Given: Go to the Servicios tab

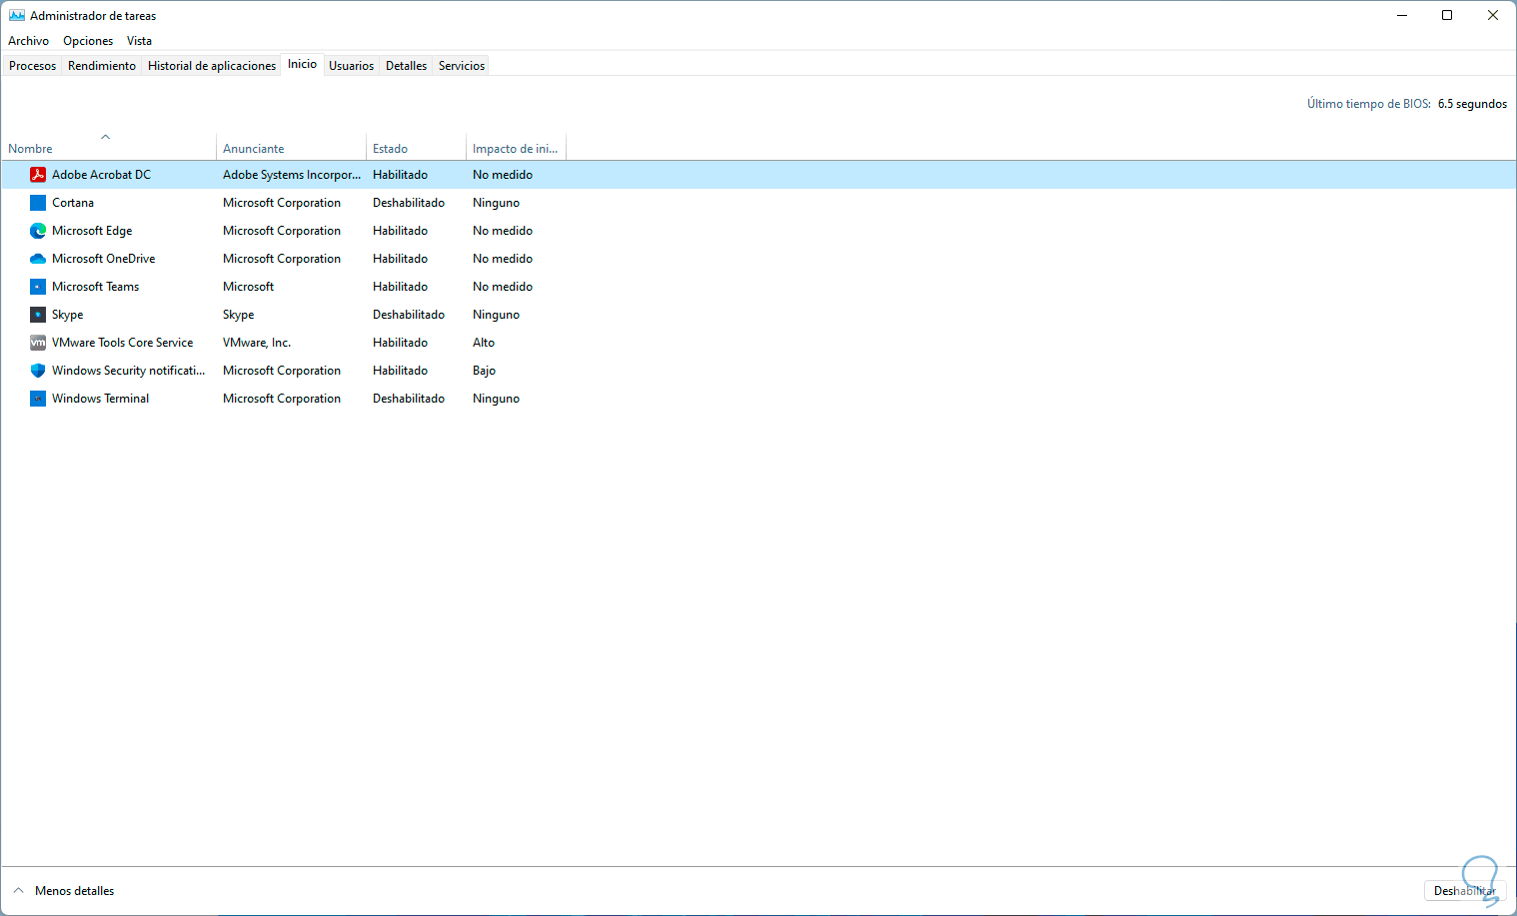Looking at the screenshot, I should pyautogui.click(x=462, y=66).
